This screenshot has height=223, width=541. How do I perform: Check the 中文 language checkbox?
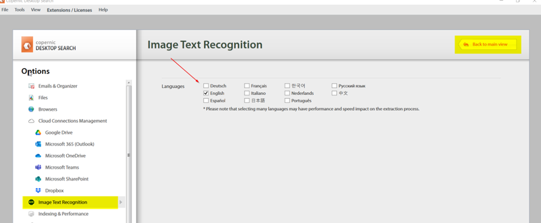[334, 93]
